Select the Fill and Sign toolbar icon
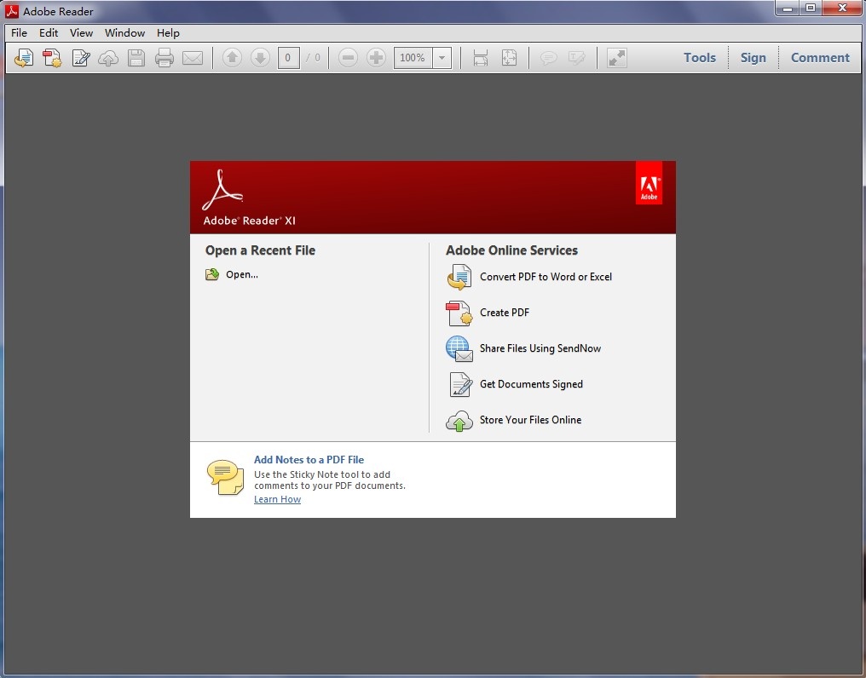 pyautogui.click(x=80, y=58)
